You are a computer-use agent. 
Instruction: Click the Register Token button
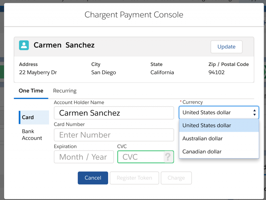pos(134,178)
